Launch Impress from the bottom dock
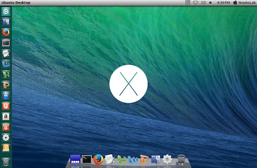The width and height of the screenshot is (257, 168). [x=145, y=159]
